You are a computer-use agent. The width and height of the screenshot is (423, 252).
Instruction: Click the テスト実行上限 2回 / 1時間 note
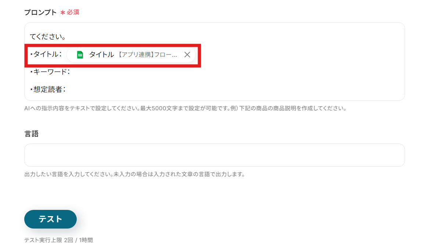point(58,240)
